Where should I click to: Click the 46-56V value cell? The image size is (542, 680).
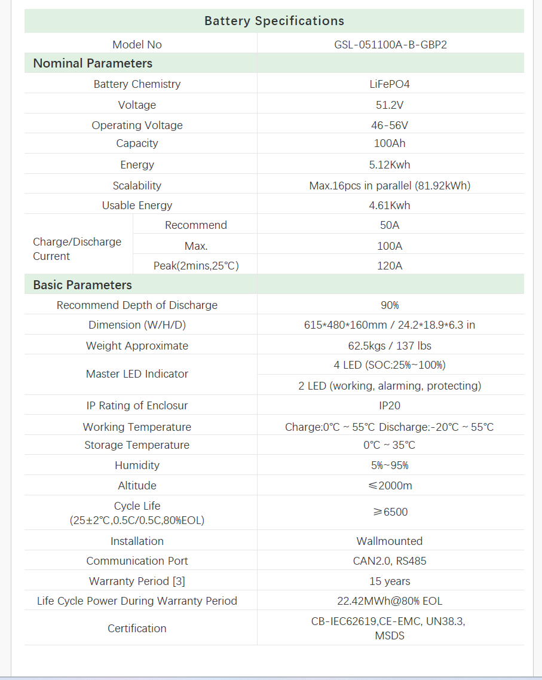pos(390,125)
